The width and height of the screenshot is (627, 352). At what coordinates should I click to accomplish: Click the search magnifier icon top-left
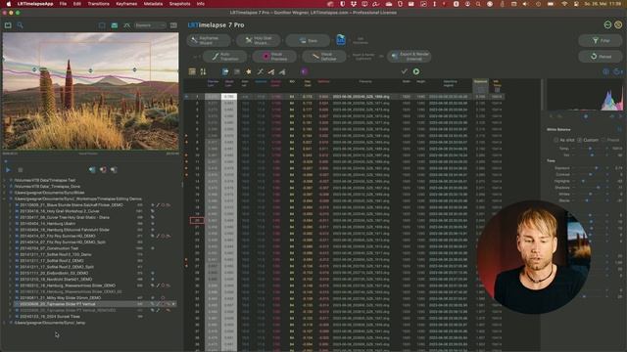coord(20,25)
